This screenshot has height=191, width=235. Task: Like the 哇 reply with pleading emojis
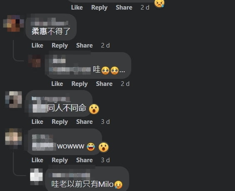[x=57, y=84]
